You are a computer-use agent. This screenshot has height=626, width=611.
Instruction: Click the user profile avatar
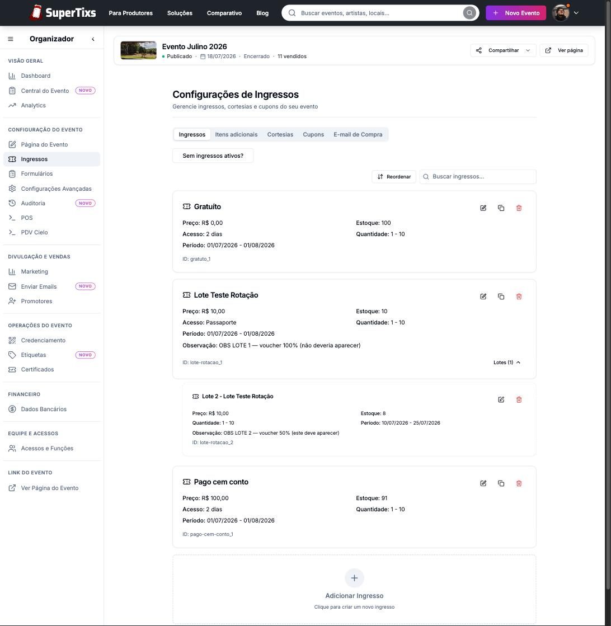(x=561, y=13)
